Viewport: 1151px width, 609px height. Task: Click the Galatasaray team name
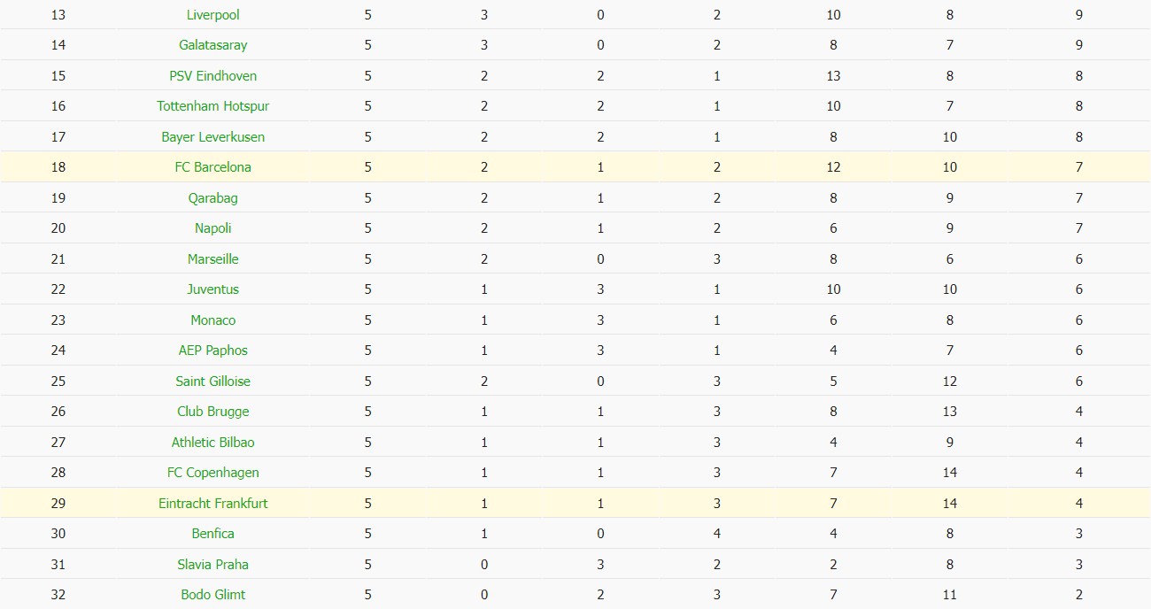[x=213, y=45]
